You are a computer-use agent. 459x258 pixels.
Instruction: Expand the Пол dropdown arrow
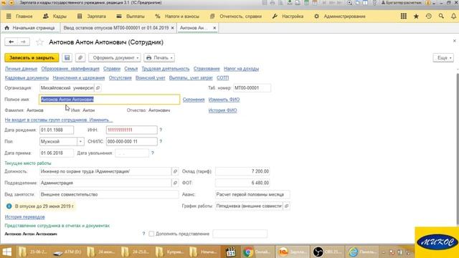tap(80, 142)
